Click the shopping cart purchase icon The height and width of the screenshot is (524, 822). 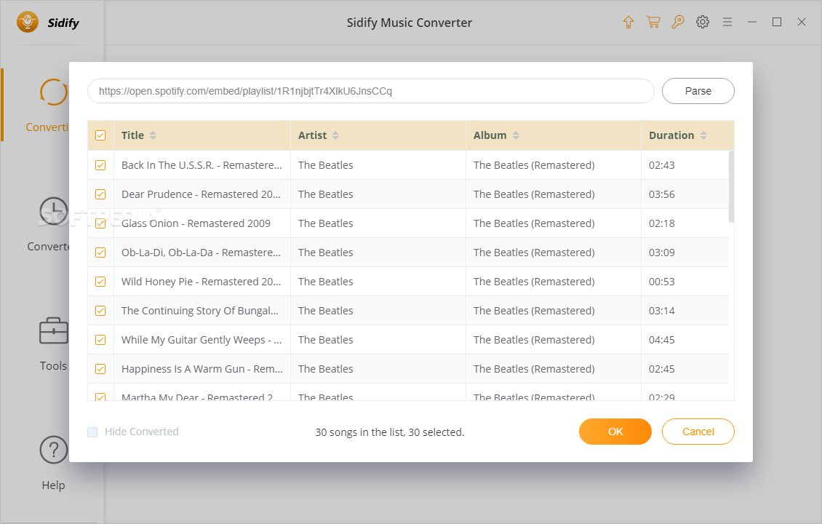(653, 22)
